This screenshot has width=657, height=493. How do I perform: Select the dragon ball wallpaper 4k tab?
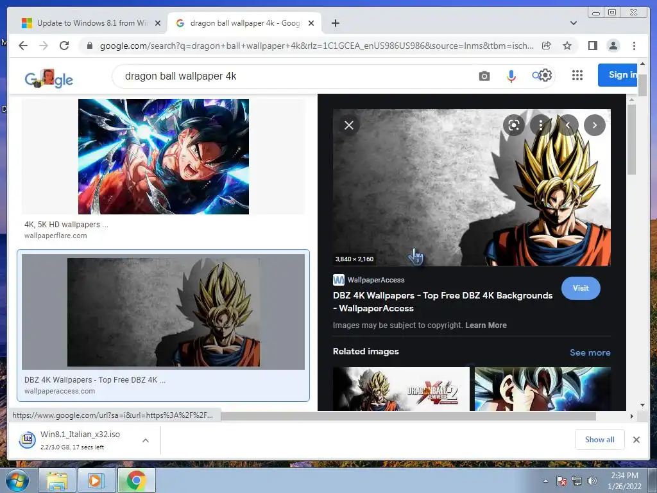pos(244,24)
